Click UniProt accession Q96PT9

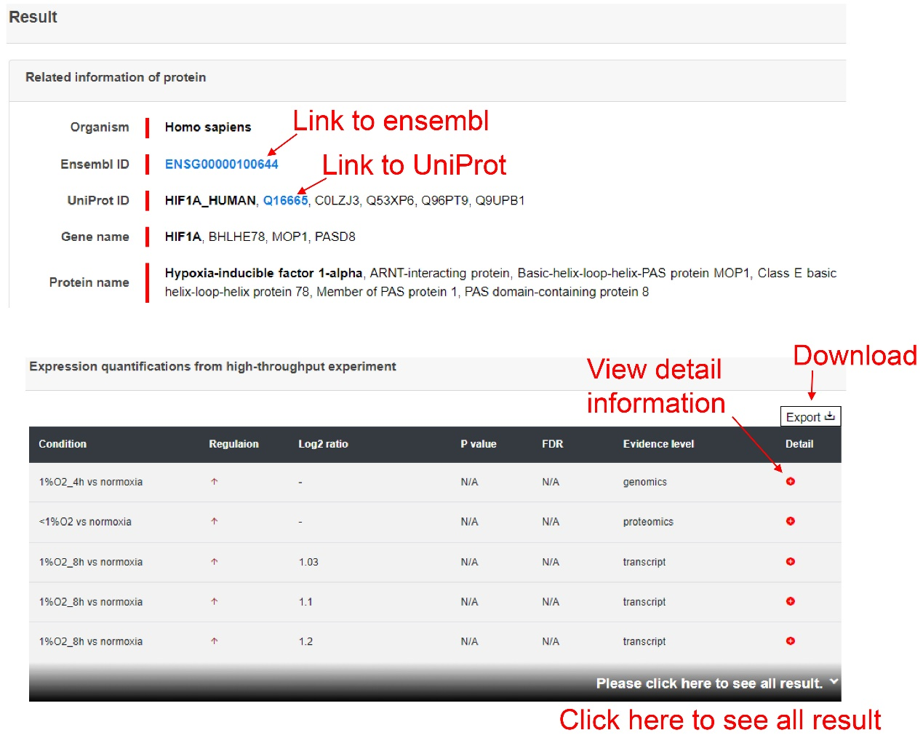444,201
